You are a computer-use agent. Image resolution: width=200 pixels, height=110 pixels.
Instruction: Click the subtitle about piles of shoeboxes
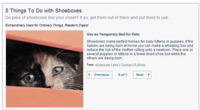[x=87, y=17]
